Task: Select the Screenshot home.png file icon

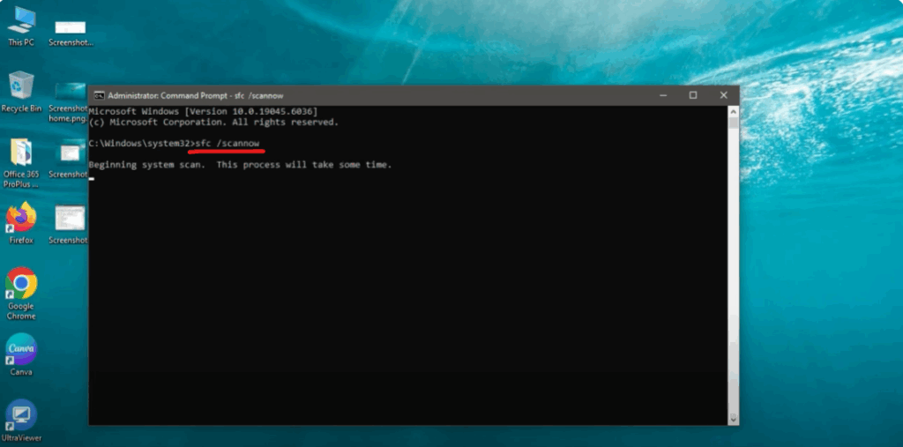Action: (68, 102)
